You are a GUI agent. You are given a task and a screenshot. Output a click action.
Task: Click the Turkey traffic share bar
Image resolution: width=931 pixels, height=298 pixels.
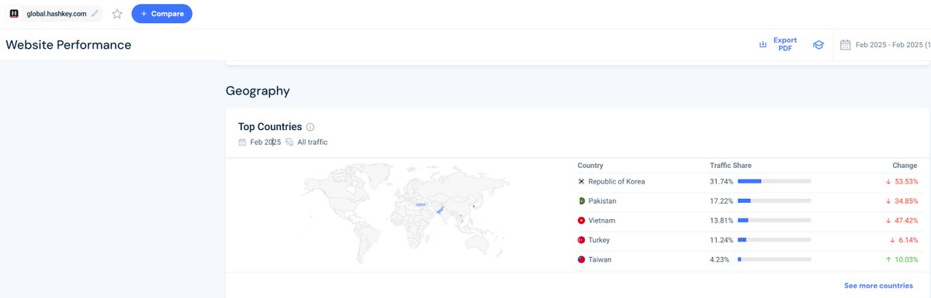click(774, 240)
